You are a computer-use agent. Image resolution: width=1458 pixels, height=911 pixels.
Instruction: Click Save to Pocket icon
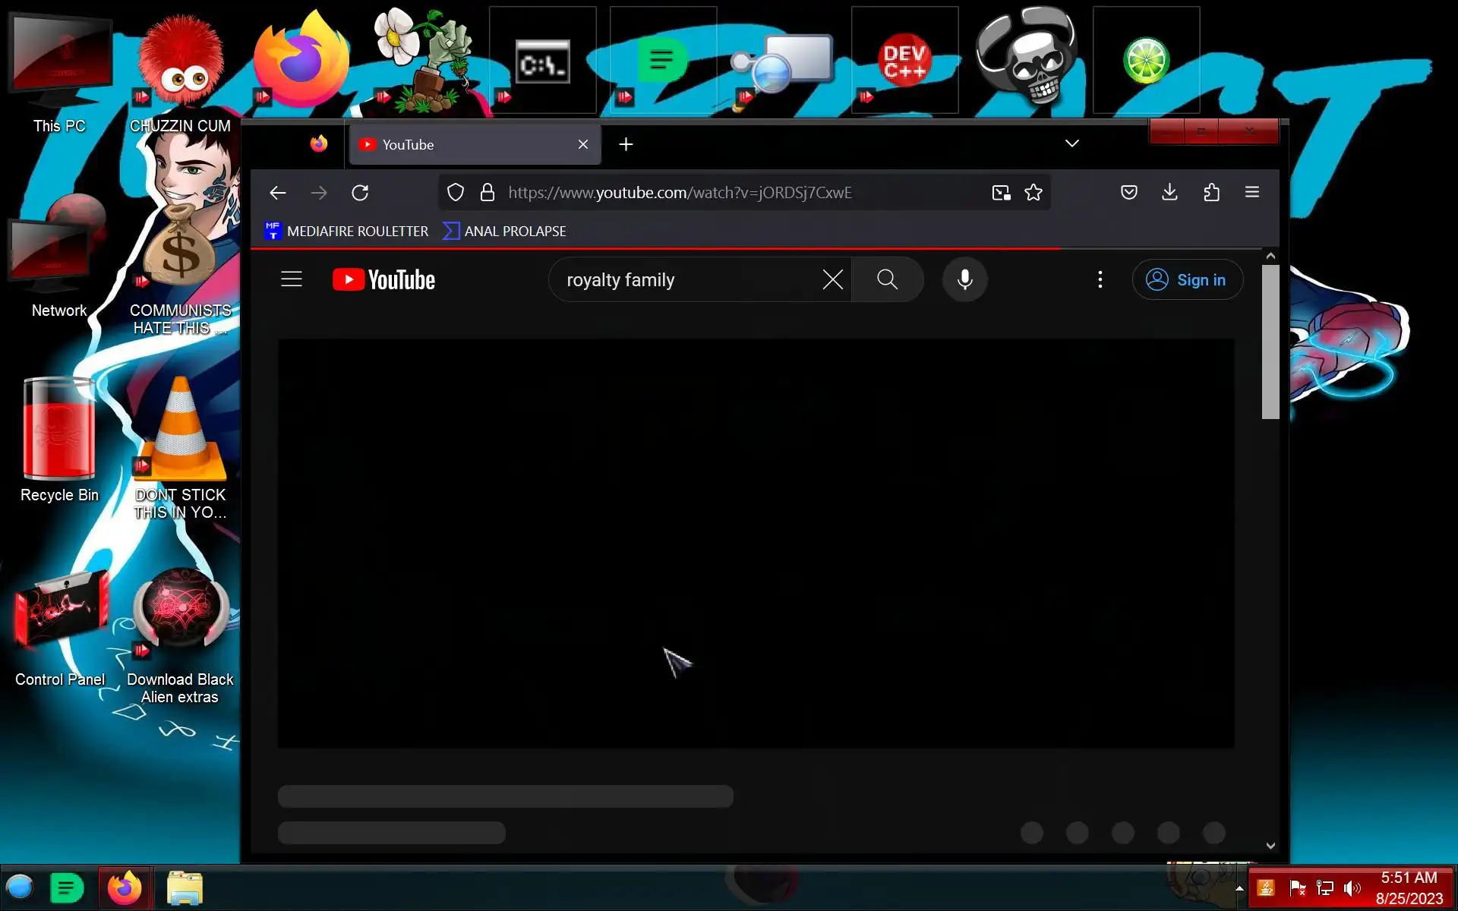pyautogui.click(x=1128, y=192)
